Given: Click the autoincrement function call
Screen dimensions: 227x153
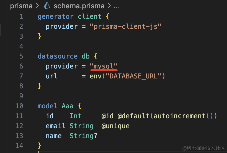Looking at the screenshot, I should (179, 116).
